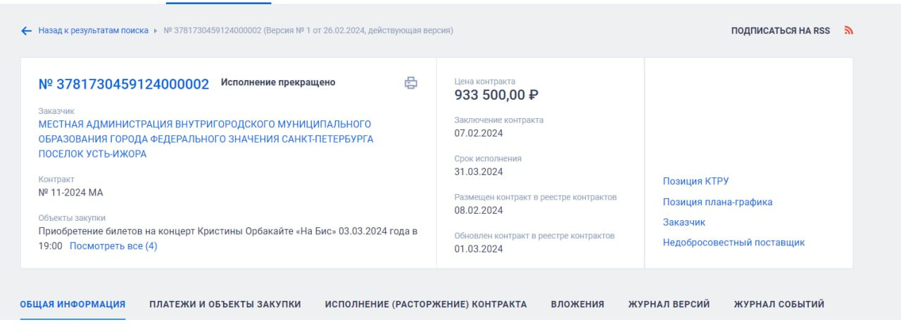
Task: Go back via "Назад к результатам поиска"
Action: tap(93, 31)
